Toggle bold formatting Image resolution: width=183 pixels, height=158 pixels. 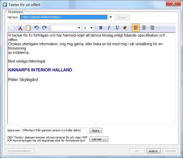click(101, 28)
